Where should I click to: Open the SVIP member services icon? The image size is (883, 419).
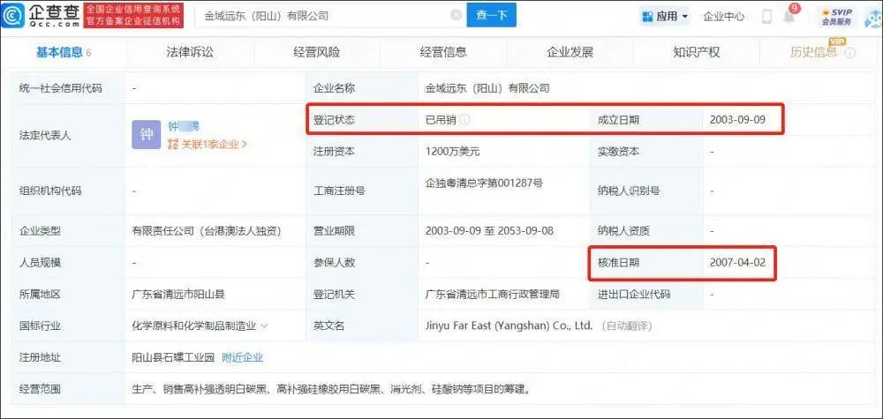point(836,16)
